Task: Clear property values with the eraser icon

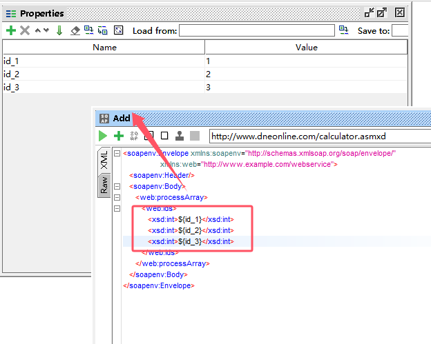Action: [x=75, y=30]
